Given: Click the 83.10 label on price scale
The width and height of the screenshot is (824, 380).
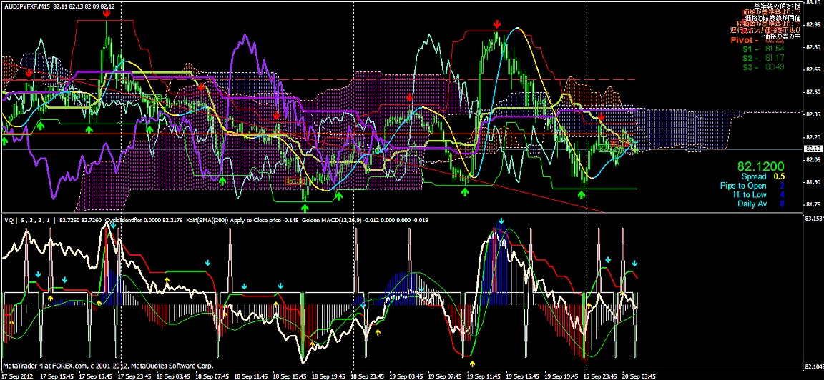Looking at the screenshot, I should (813, 2).
